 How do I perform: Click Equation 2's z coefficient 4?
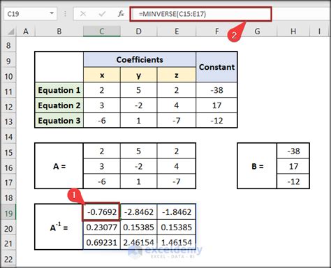(x=177, y=105)
